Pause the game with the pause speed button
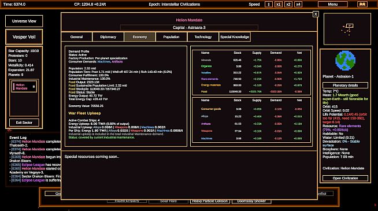Viewport: 378px width, 211px height. tap(269, 5)
